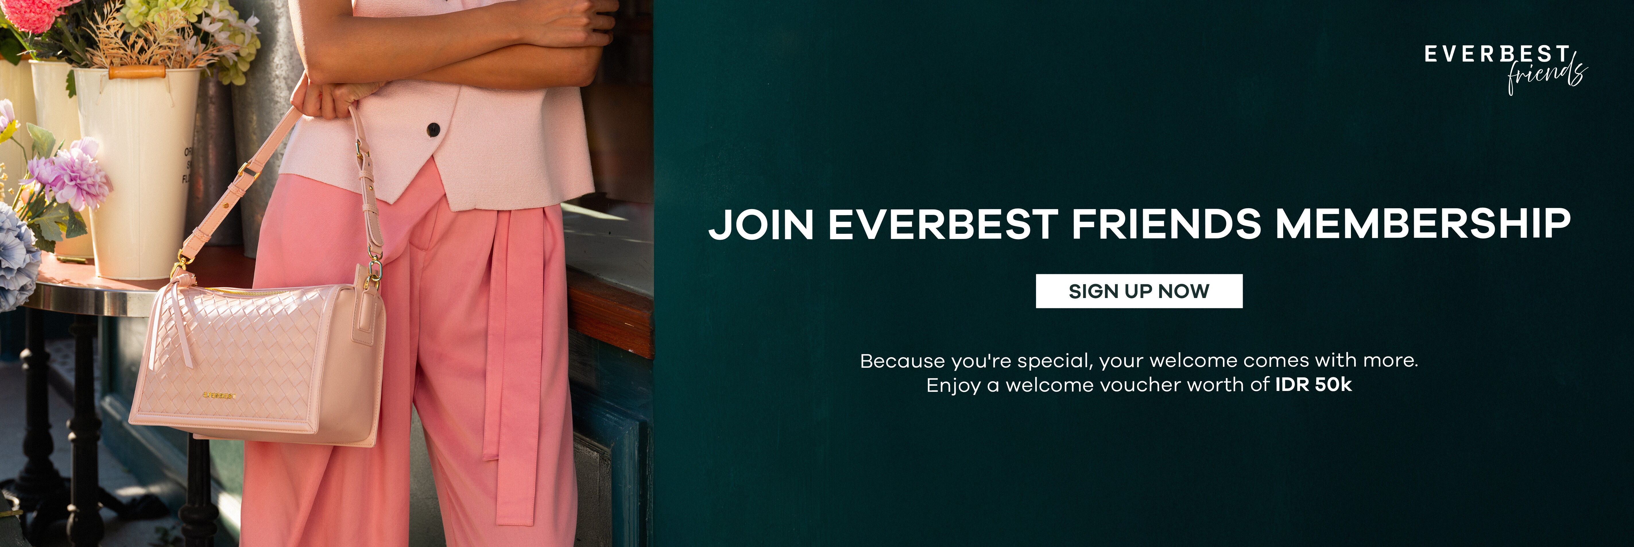Click the SIGN UP NOW button
Screen dimensions: 1634x547
tap(1139, 291)
